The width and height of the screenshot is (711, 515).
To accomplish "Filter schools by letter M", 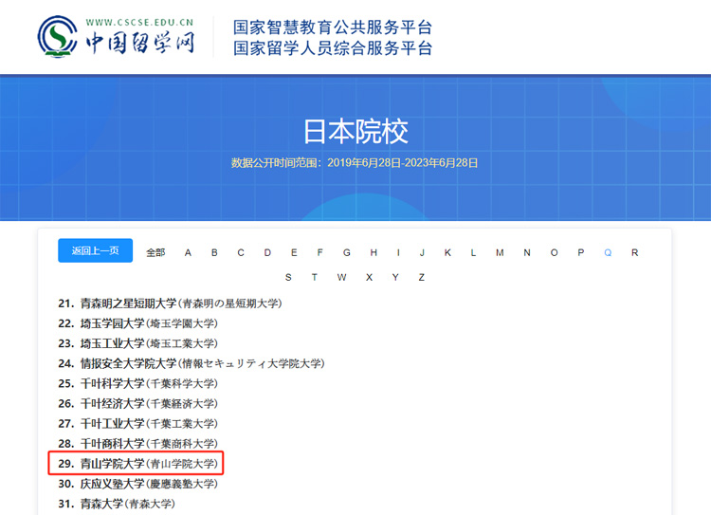I will tap(500, 252).
